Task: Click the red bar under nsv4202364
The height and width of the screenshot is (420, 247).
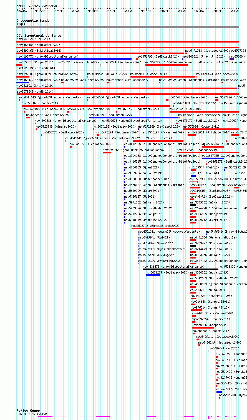Action: [x=107, y=153]
